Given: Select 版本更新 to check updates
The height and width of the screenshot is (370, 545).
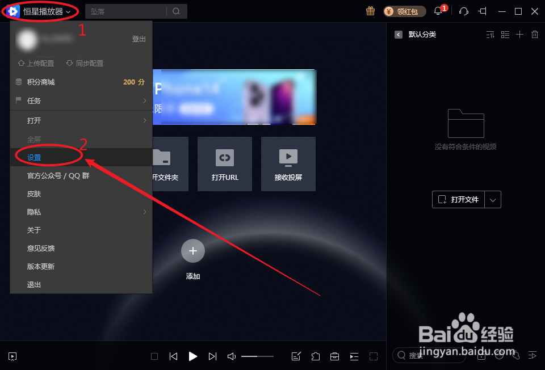Looking at the screenshot, I should 81,267.
